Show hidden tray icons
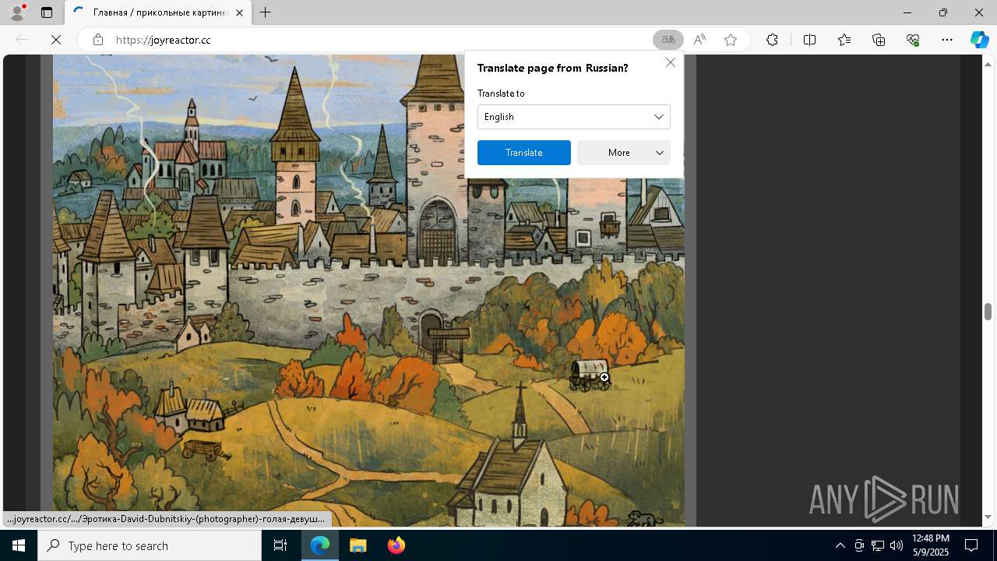 coord(840,545)
